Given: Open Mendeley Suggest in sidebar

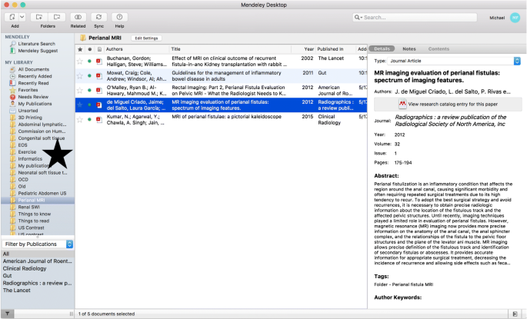Looking at the screenshot, I should coord(38,51).
